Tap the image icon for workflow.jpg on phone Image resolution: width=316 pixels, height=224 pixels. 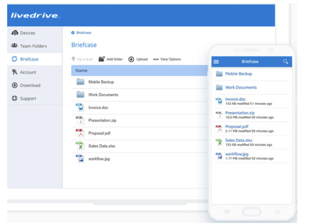(x=219, y=156)
